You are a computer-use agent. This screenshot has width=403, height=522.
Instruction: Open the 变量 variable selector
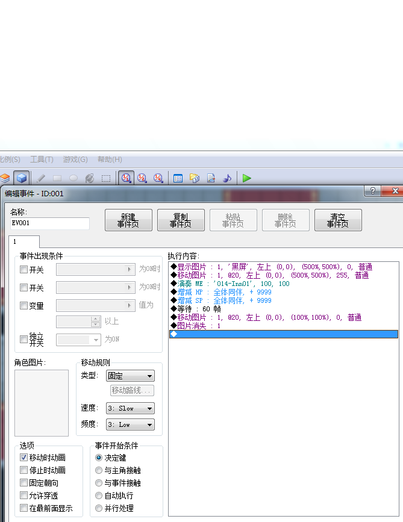[x=96, y=305]
